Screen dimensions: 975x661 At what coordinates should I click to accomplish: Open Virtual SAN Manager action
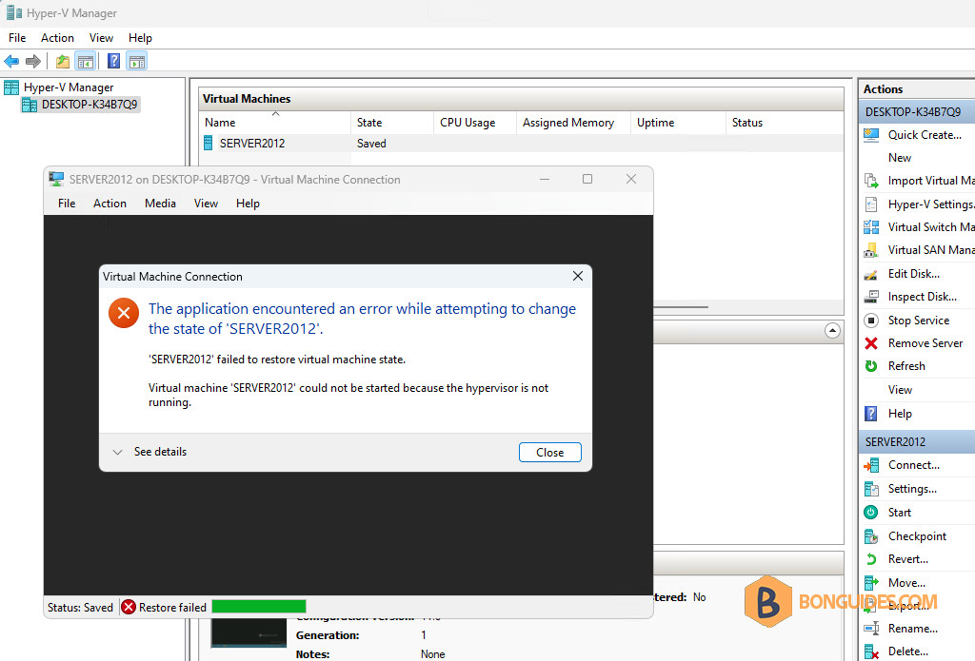(x=930, y=250)
